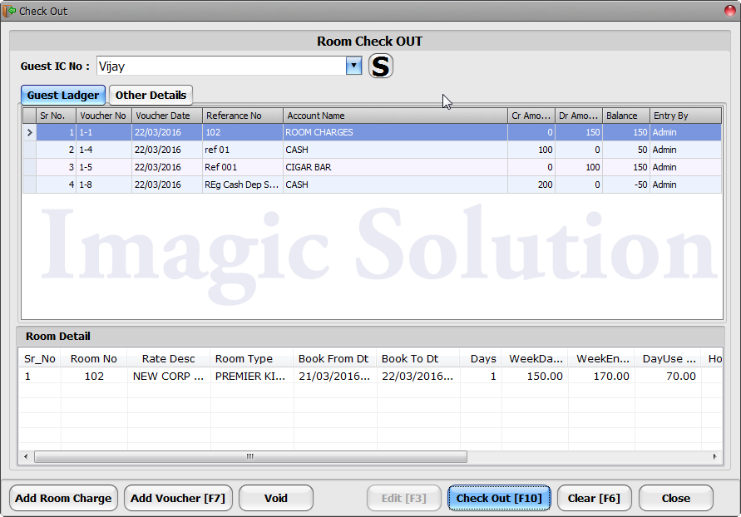Click the Cr Amo... column header
This screenshot has width=741, height=517.
pyautogui.click(x=531, y=116)
